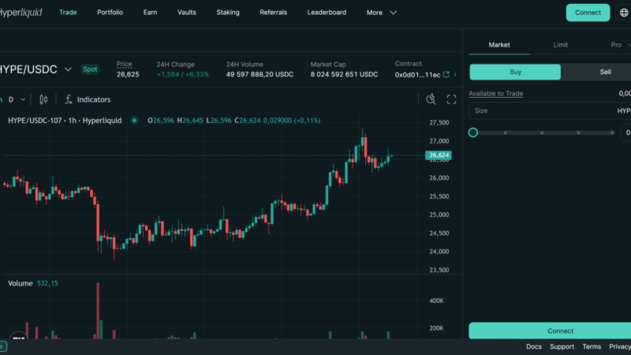Select the Buy side
This screenshot has width=631, height=355.
click(515, 72)
